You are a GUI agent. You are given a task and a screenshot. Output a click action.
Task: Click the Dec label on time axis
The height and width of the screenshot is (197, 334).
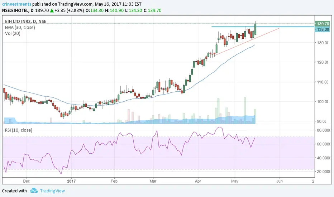pyautogui.click(x=26, y=181)
